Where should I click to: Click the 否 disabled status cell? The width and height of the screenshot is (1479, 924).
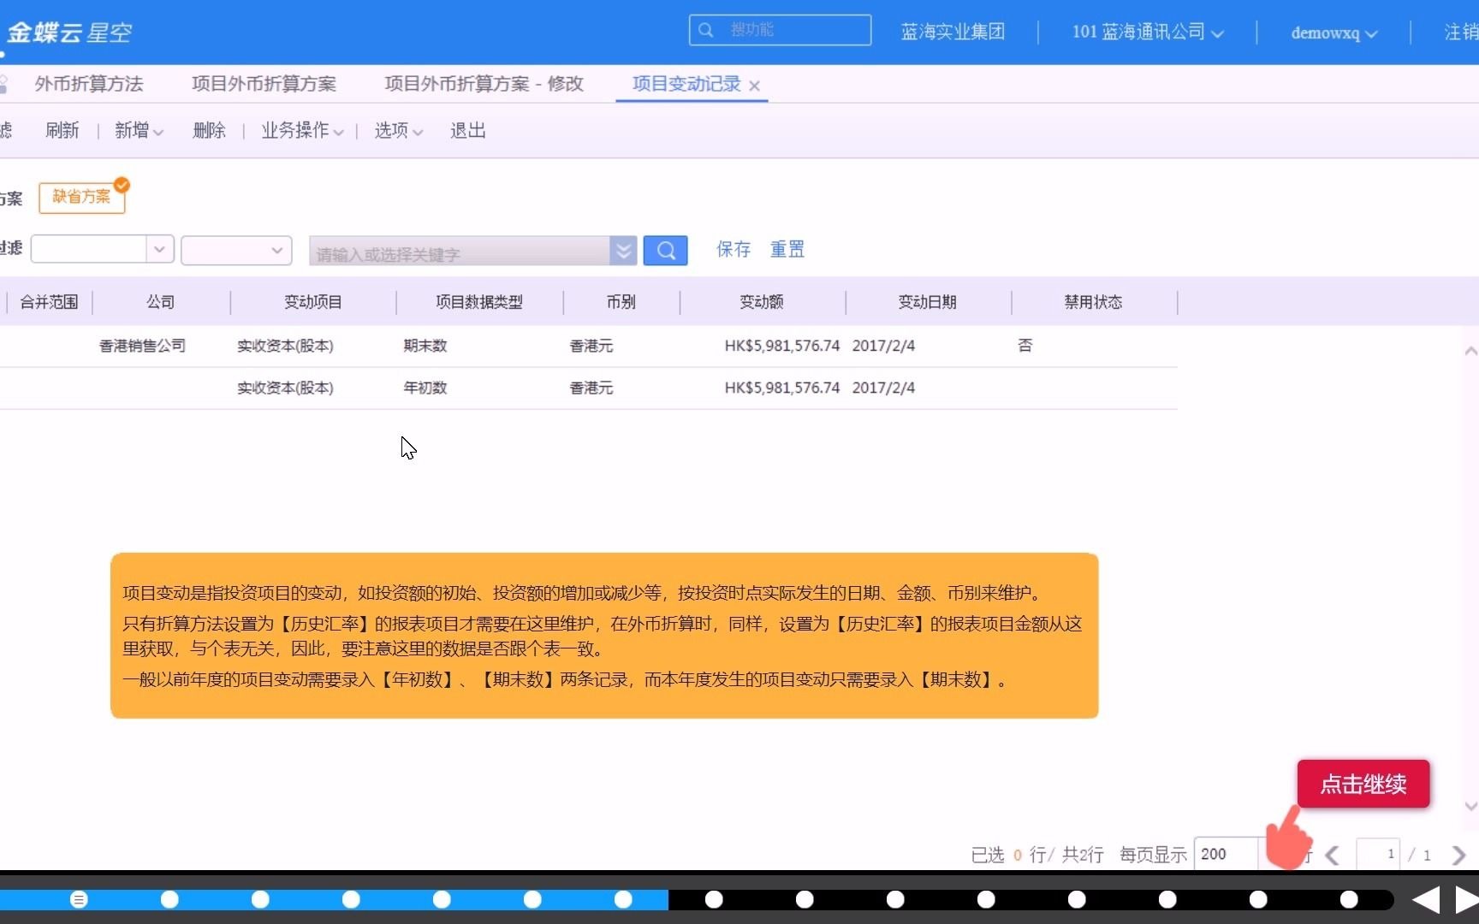[x=1025, y=346]
